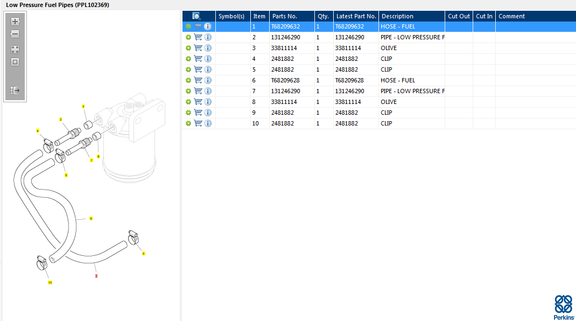Add item 3 OLIVE to cart
Viewport: 576px width, 321px height.
point(198,48)
